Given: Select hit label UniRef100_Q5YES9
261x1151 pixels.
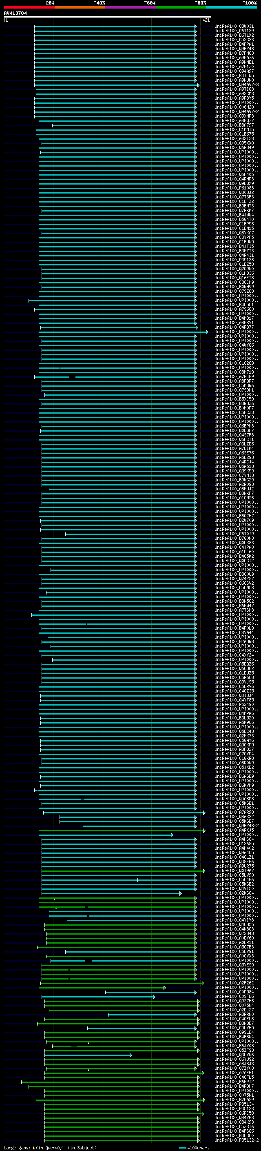Looking at the screenshot, I should (x=234, y=965).
